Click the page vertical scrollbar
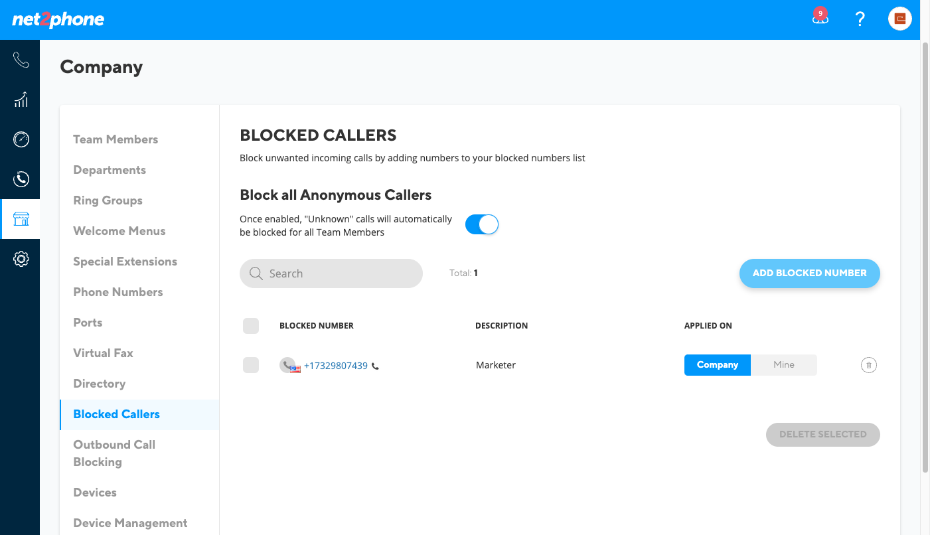 (925, 258)
